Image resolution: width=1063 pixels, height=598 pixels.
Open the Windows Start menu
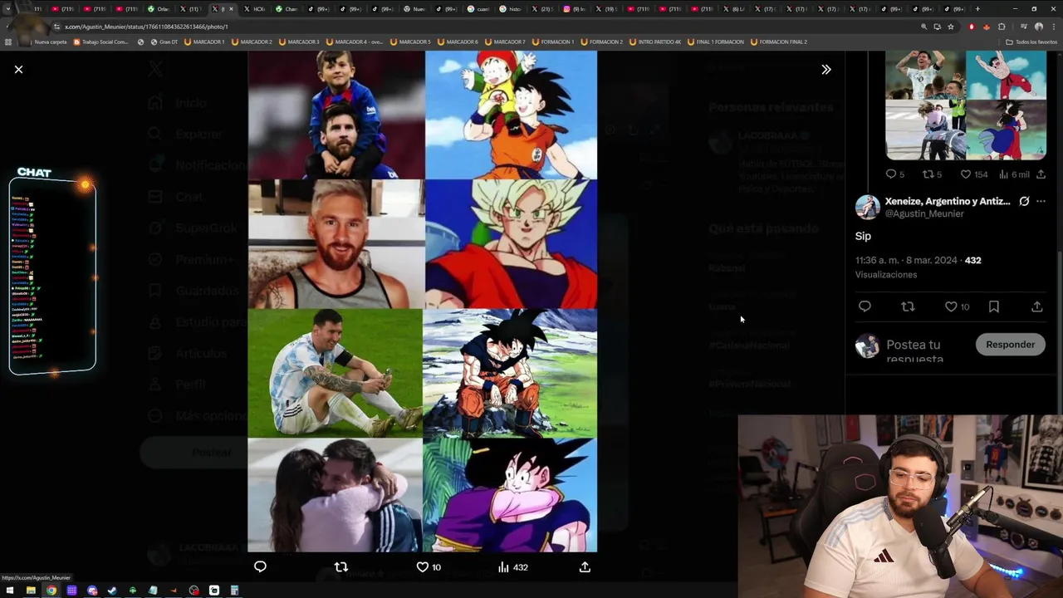tap(10, 591)
